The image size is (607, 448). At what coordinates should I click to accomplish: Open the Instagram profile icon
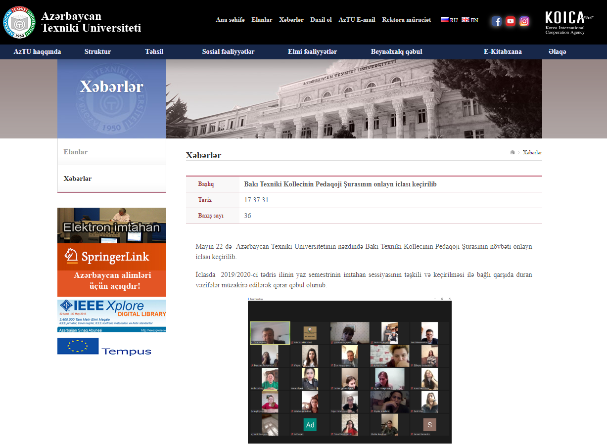pos(524,21)
